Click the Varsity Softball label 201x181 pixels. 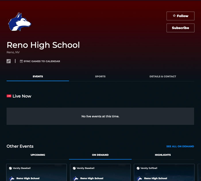point(149,168)
